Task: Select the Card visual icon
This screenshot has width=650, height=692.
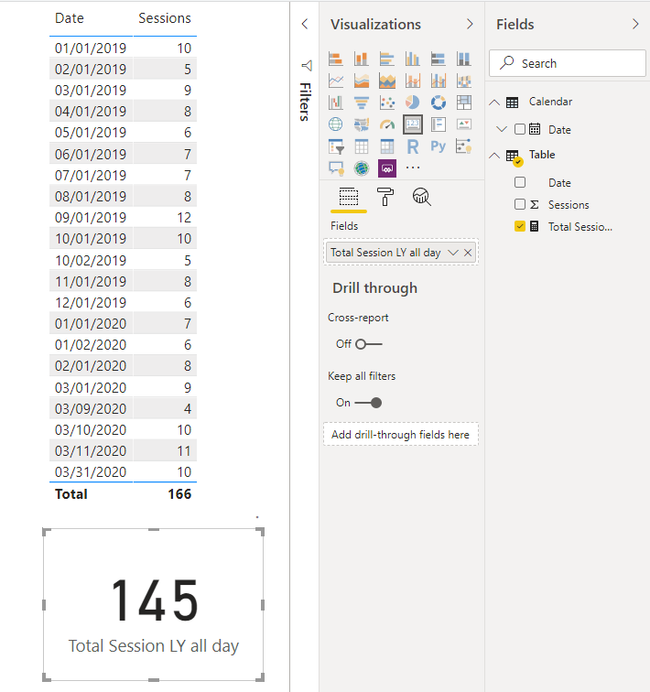Action: click(413, 124)
